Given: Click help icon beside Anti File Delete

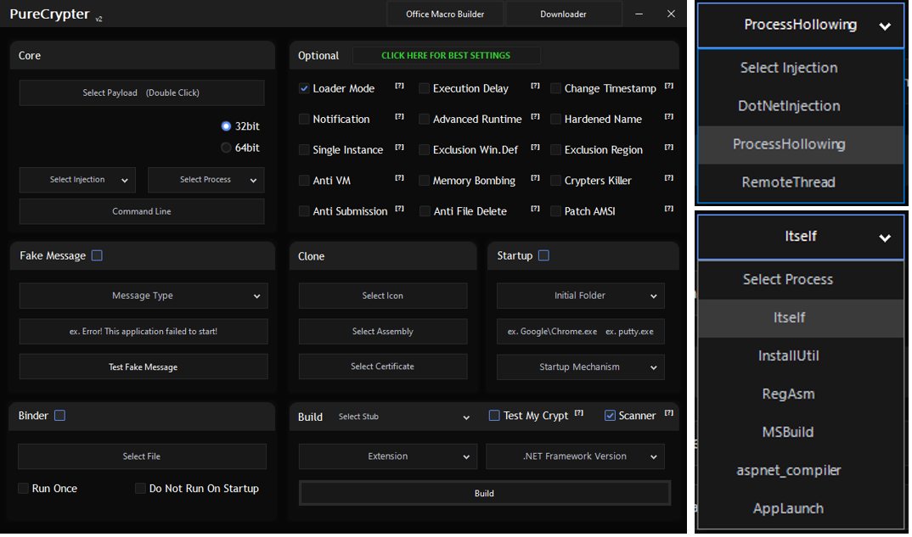Looking at the screenshot, I should point(535,209).
